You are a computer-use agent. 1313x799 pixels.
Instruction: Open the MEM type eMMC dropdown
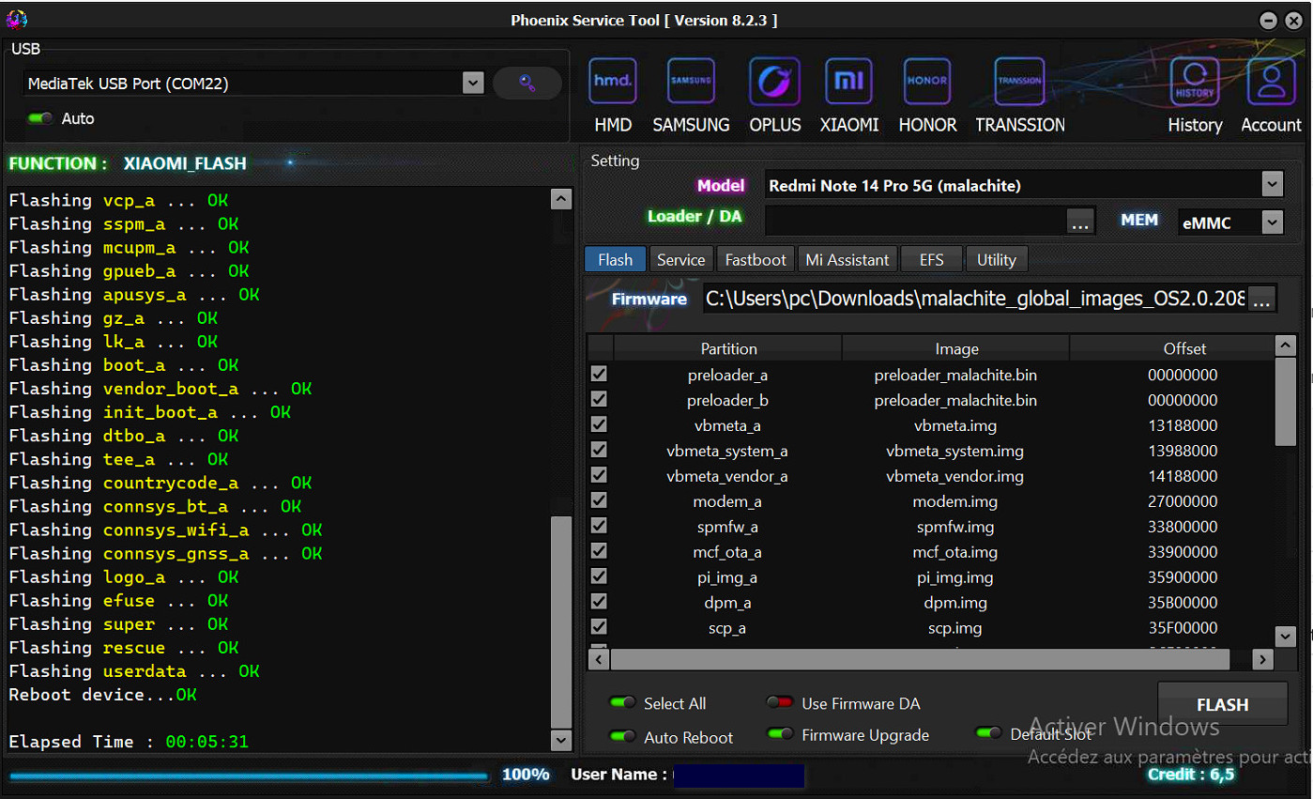pyautogui.click(x=1272, y=223)
